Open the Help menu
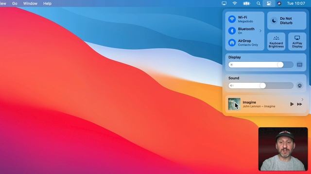 pyautogui.click(x=47, y=3)
